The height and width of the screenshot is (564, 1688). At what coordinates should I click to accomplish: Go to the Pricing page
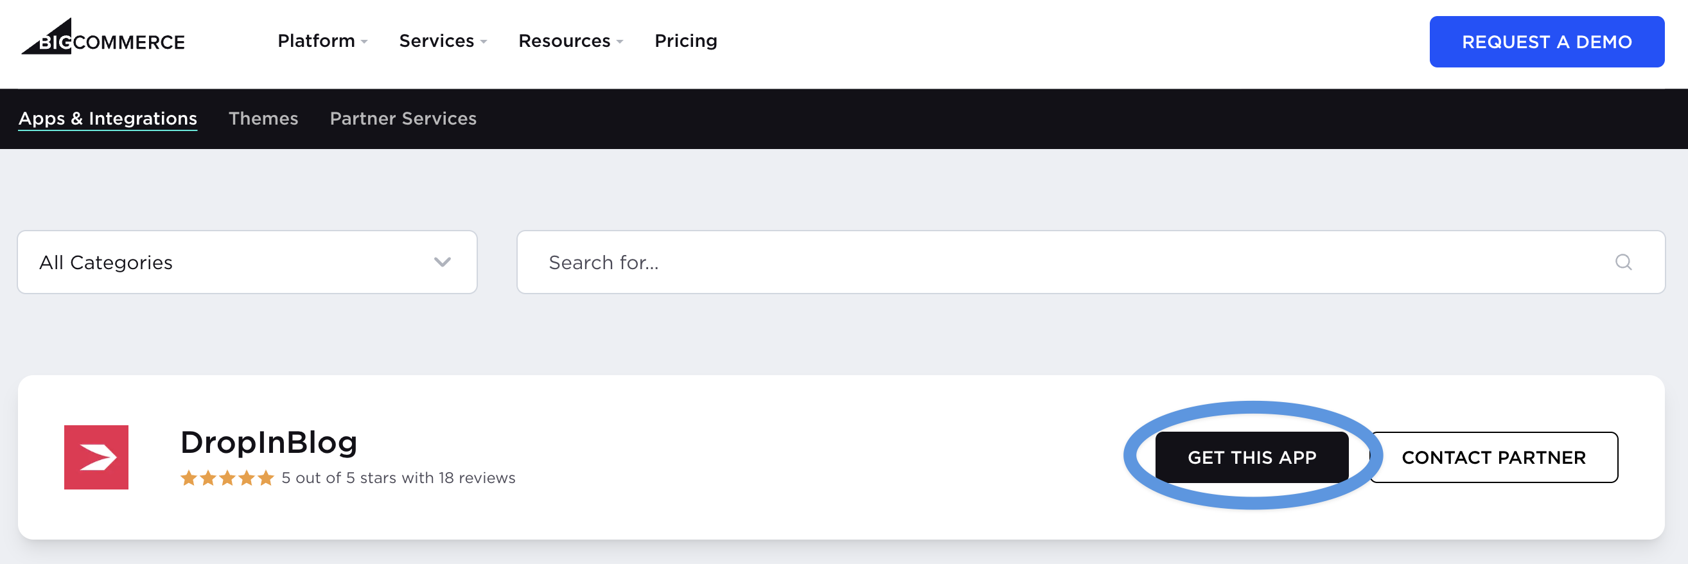pos(685,41)
